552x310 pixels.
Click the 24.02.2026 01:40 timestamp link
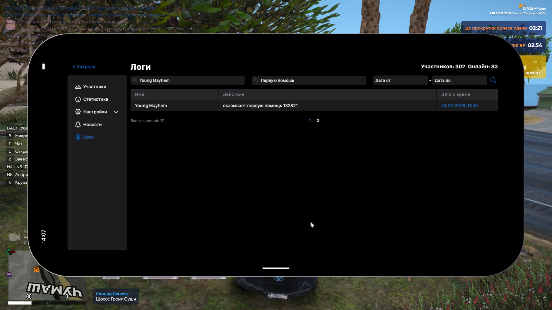[459, 106]
